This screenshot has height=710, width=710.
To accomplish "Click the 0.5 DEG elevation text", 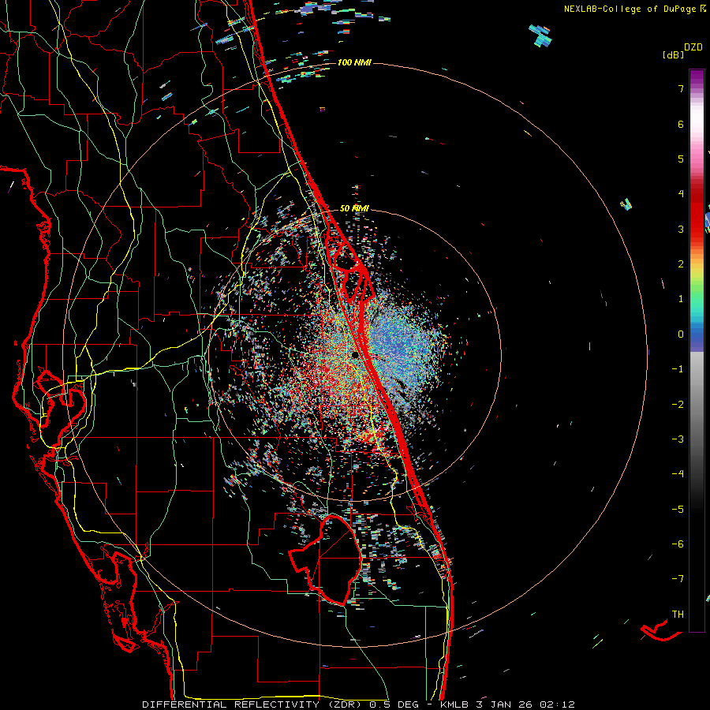I will (394, 704).
